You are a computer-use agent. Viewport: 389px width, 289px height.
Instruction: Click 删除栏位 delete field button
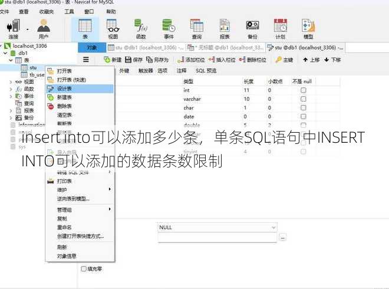252,60
